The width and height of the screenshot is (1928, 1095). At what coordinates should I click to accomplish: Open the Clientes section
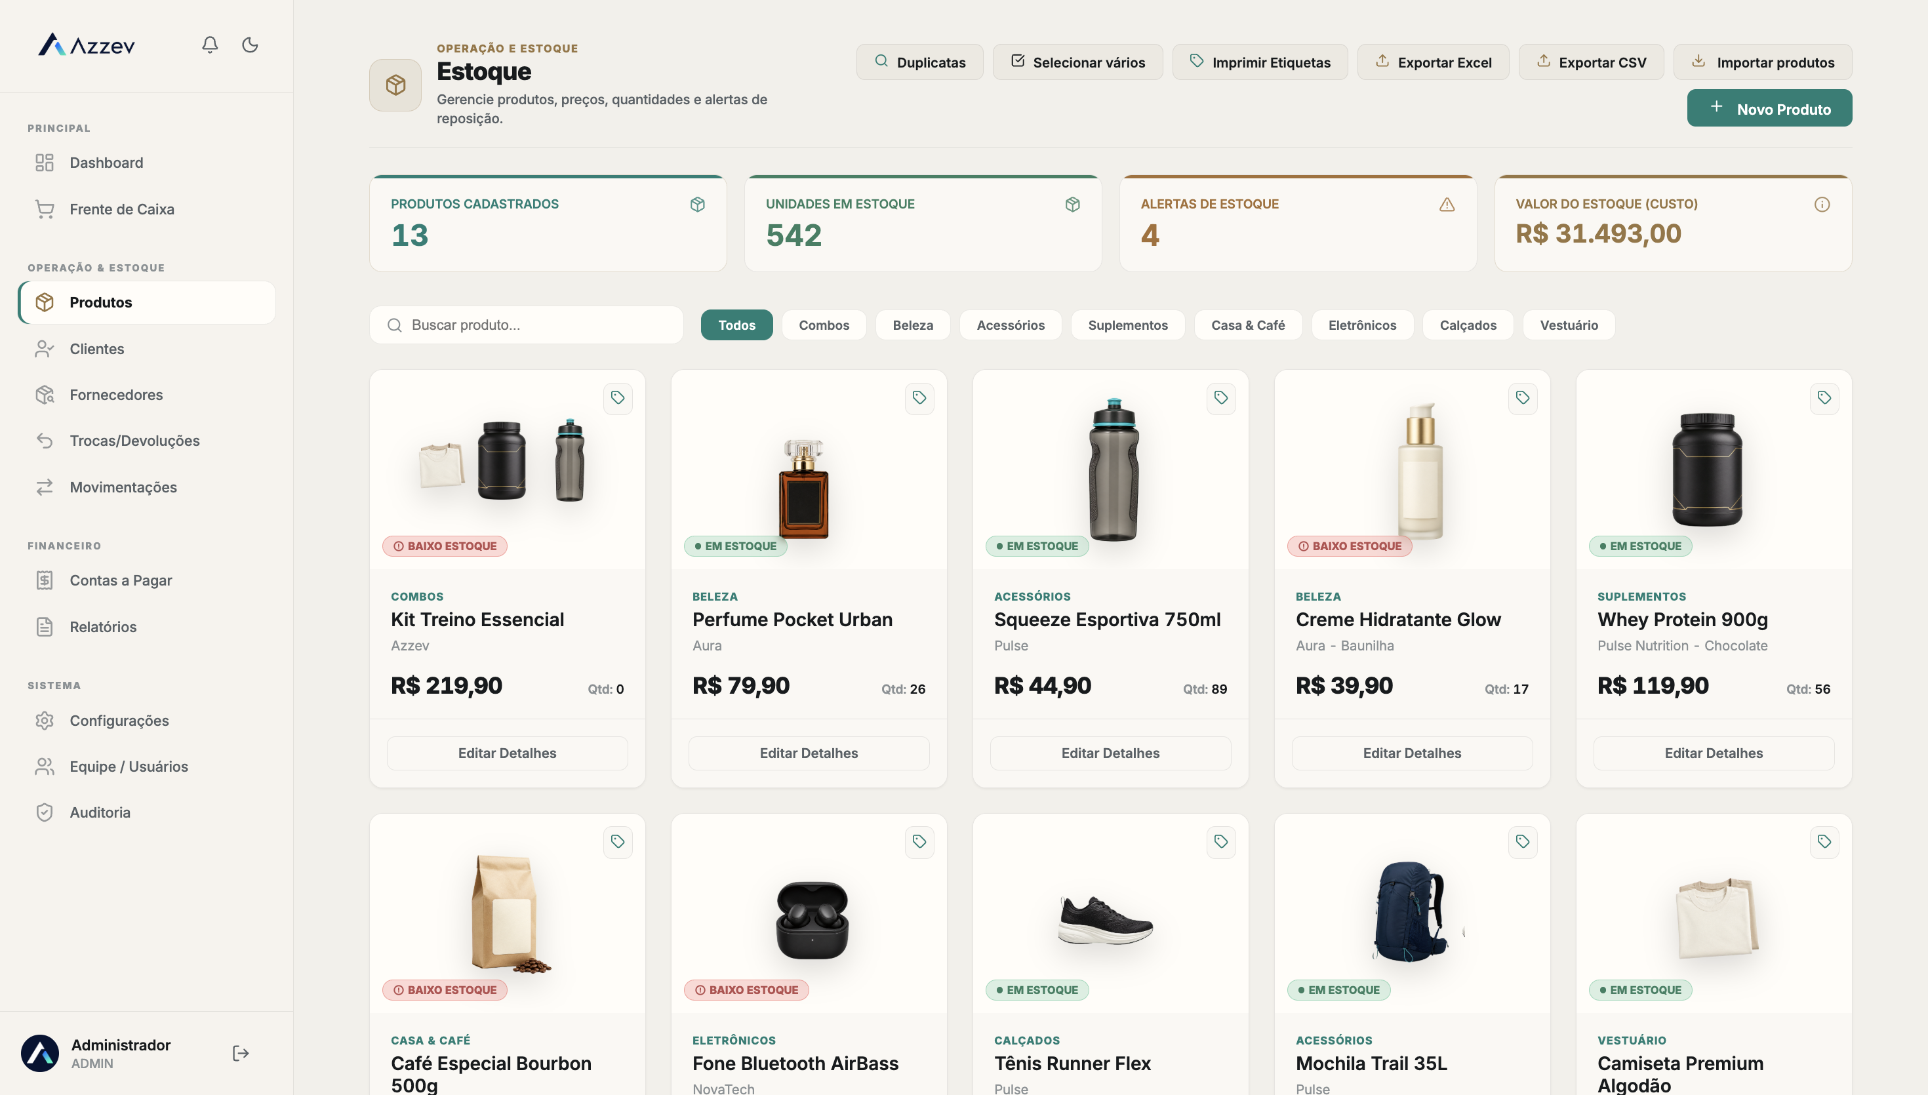click(x=147, y=349)
